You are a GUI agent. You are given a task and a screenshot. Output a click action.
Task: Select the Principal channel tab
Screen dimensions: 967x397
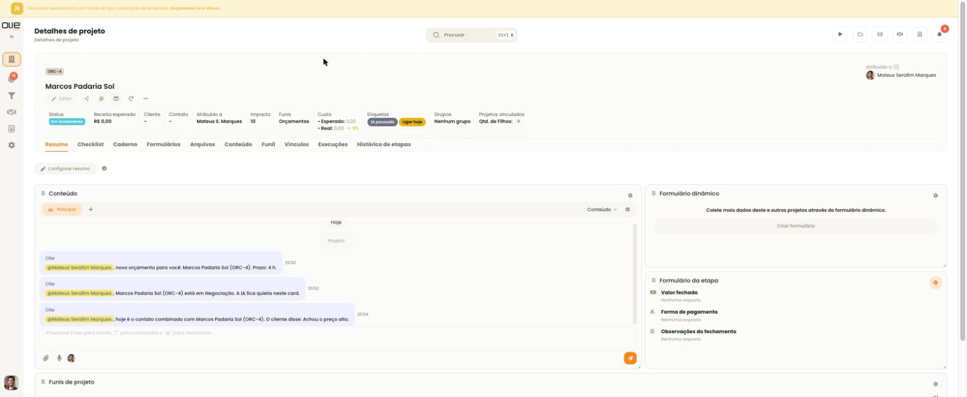(x=62, y=210)
